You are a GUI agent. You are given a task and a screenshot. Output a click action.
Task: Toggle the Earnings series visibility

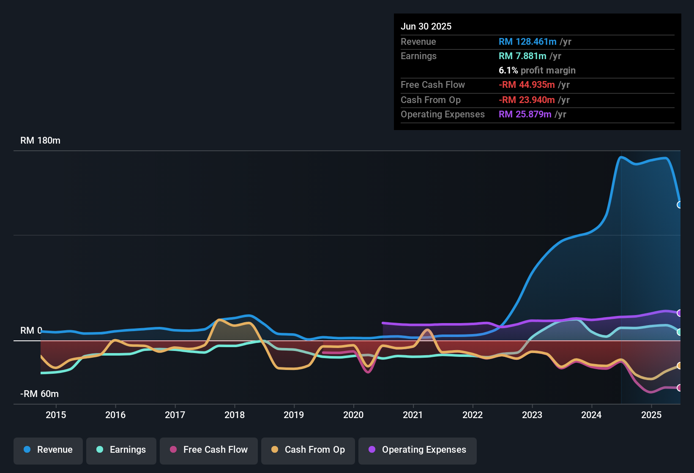pyautogui.click(x=121, y=450)
